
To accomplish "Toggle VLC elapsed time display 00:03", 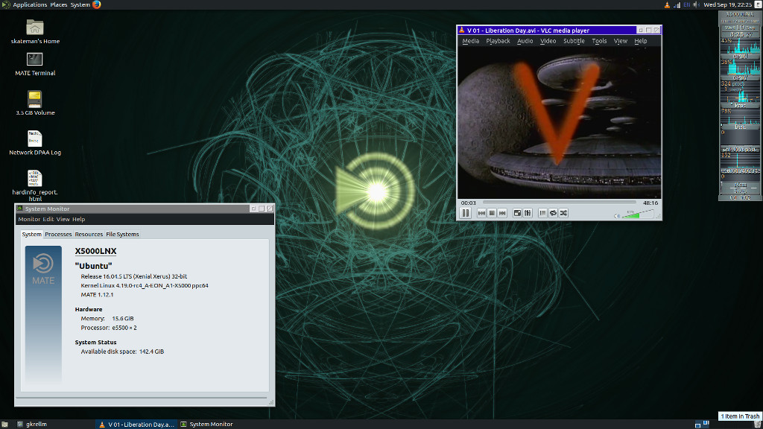I will (x=468, y=203).
